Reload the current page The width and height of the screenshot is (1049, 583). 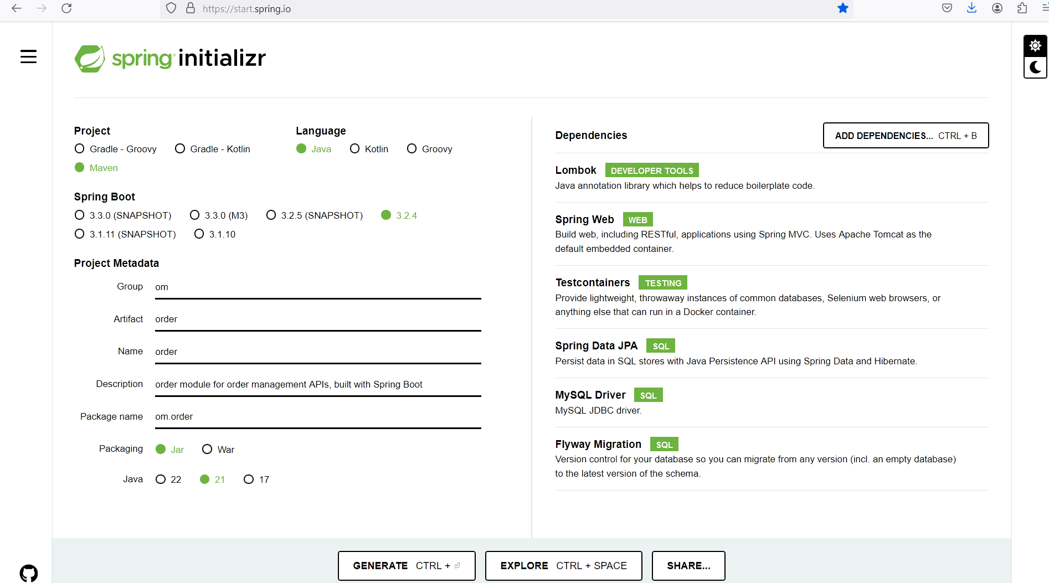[x=66, y=8]
